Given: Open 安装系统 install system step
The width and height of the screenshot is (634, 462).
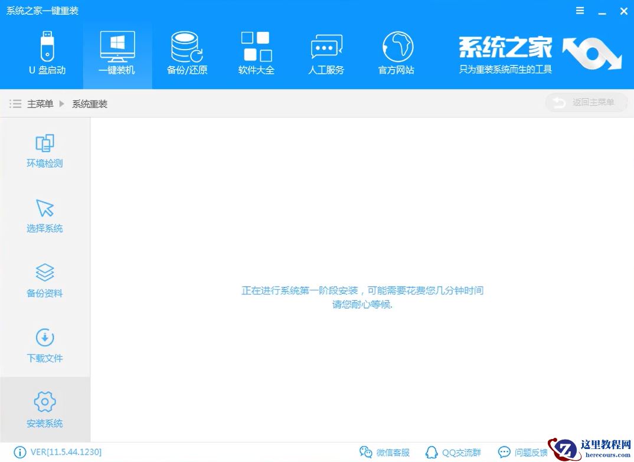Looking at the screenshot, I should click(44, 410).
